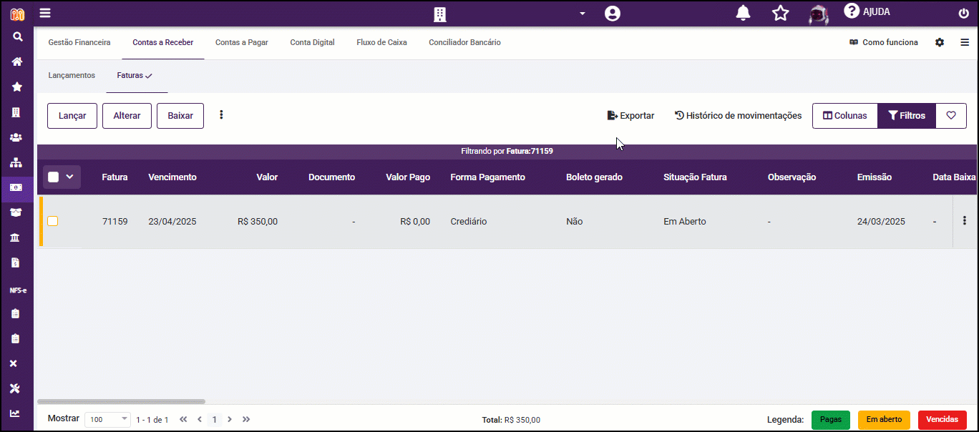
Task: Toggle the select-all checkbox in table header
Action: tap(54, 177)
